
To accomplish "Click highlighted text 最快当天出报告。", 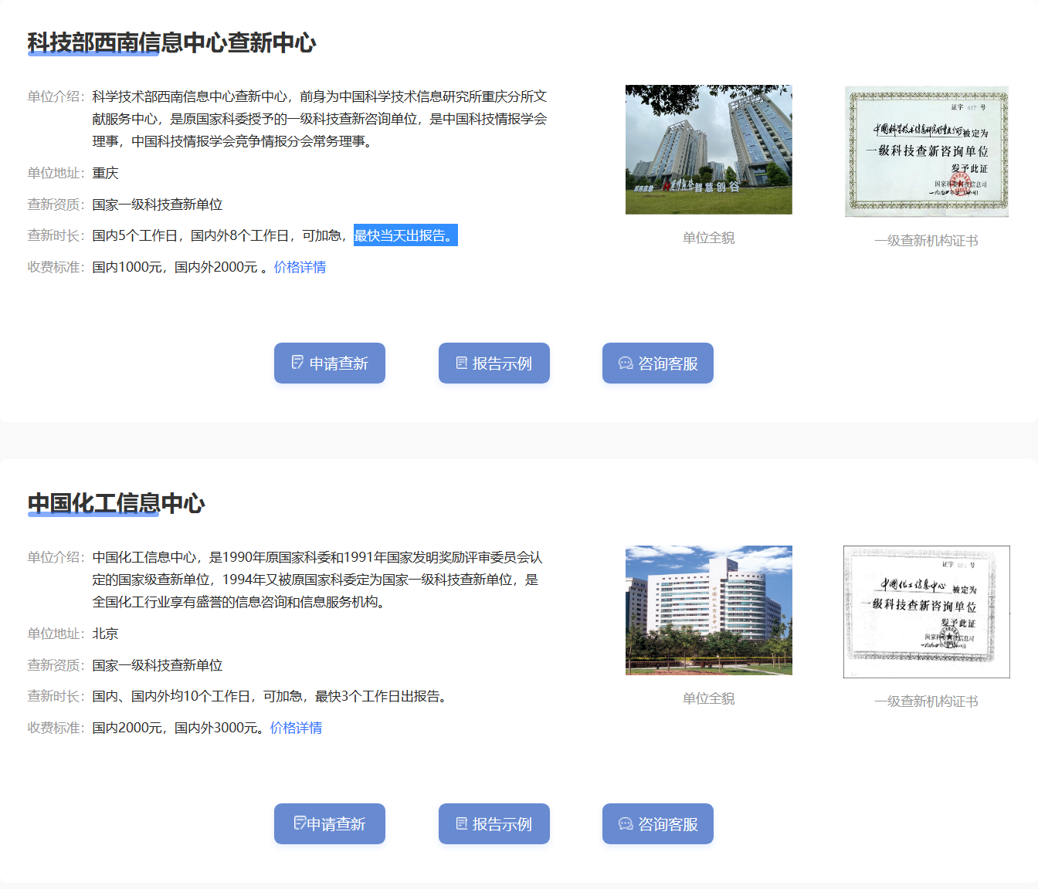I will pyautogui.click(x=405, y=235).
